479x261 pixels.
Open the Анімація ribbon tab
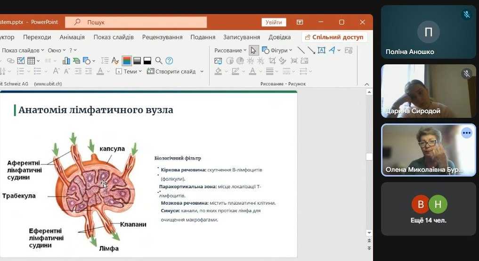pyautogui.click(x=72, y=37)
